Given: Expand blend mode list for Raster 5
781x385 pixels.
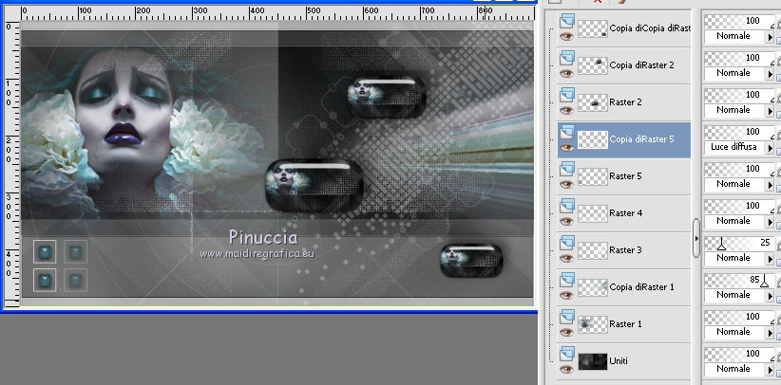Looking at the screenshot, I should (770, 185).
